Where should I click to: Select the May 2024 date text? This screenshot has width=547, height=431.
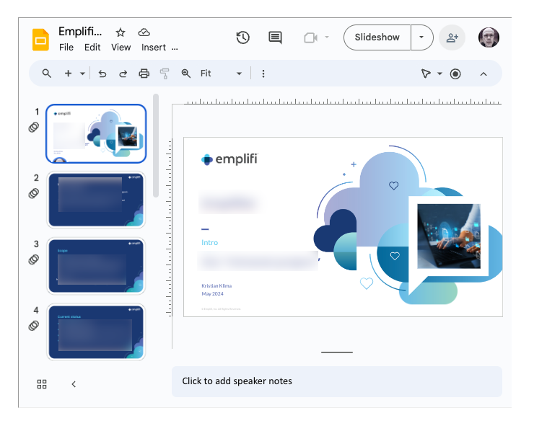tap(212, 294)
